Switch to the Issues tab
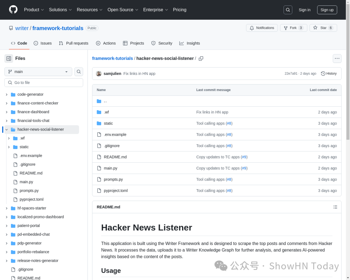Viewport: 350px width, 280px height. (x=42, y=43)
